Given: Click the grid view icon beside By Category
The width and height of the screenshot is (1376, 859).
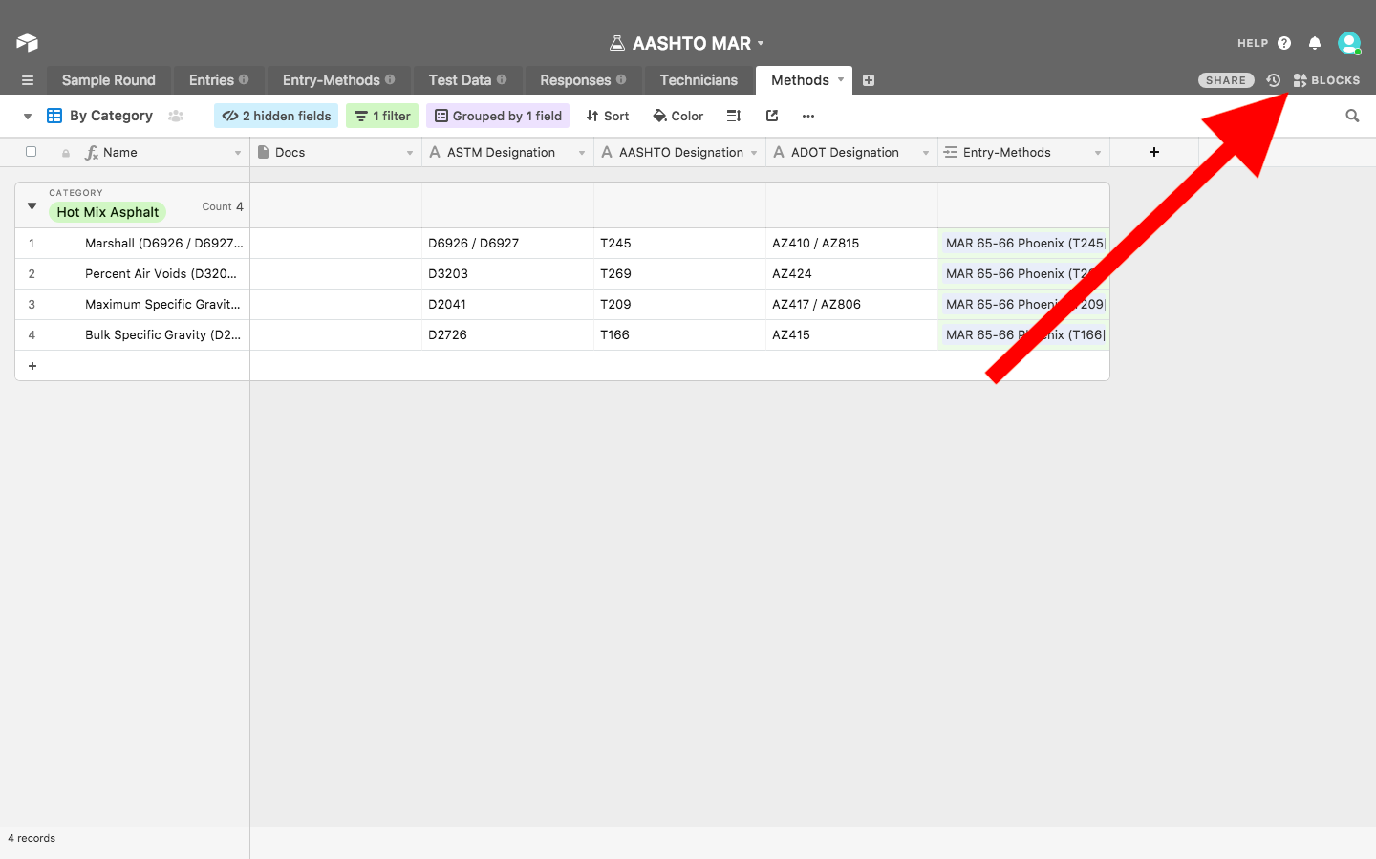Looking at the screenshot, I should tap(54, 116).
